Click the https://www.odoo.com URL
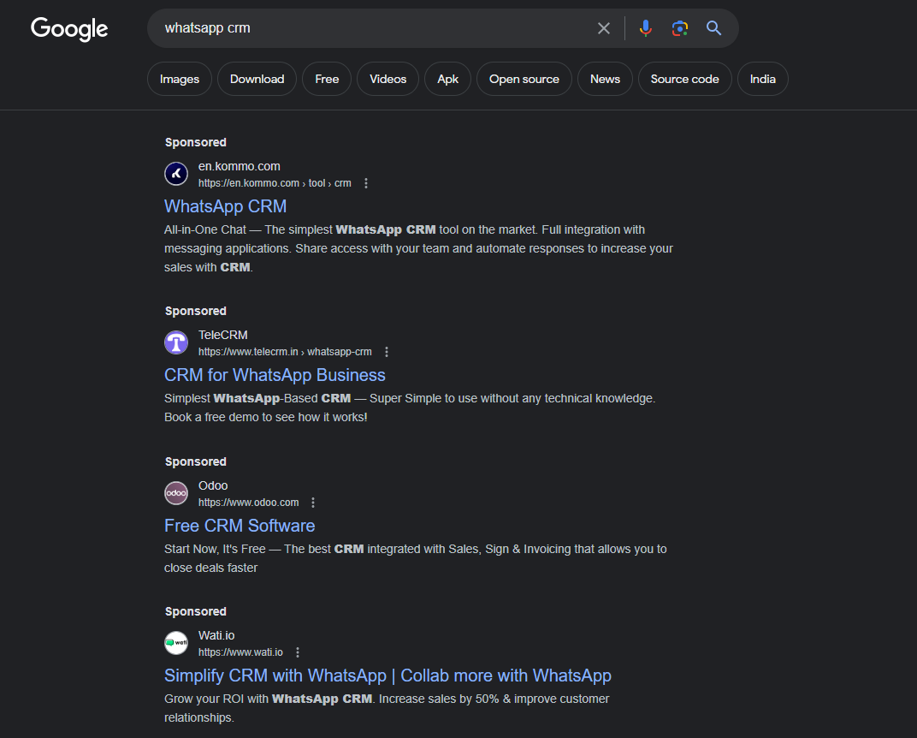The width and height of the screenshot is (917, 738). coord(249,503)
